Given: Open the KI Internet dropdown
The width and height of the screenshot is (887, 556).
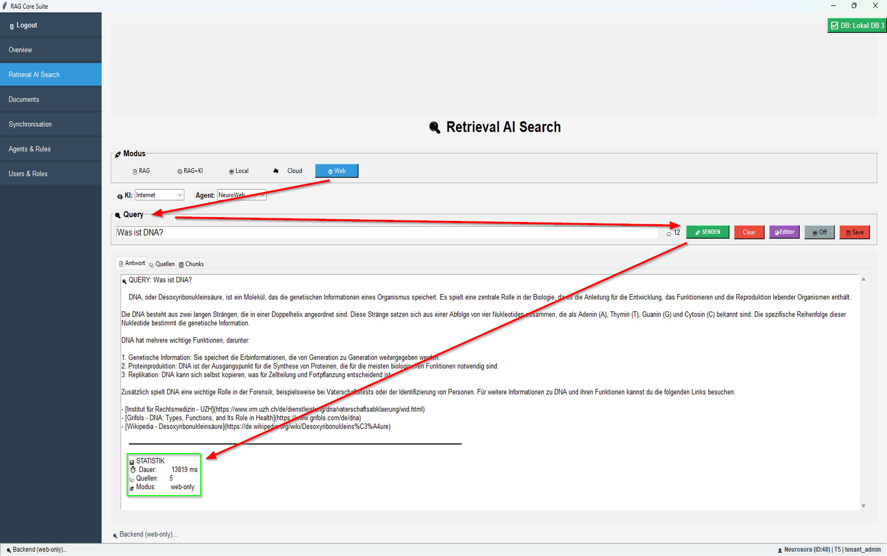Looking at the screenshot, I should tap(159, 195).
